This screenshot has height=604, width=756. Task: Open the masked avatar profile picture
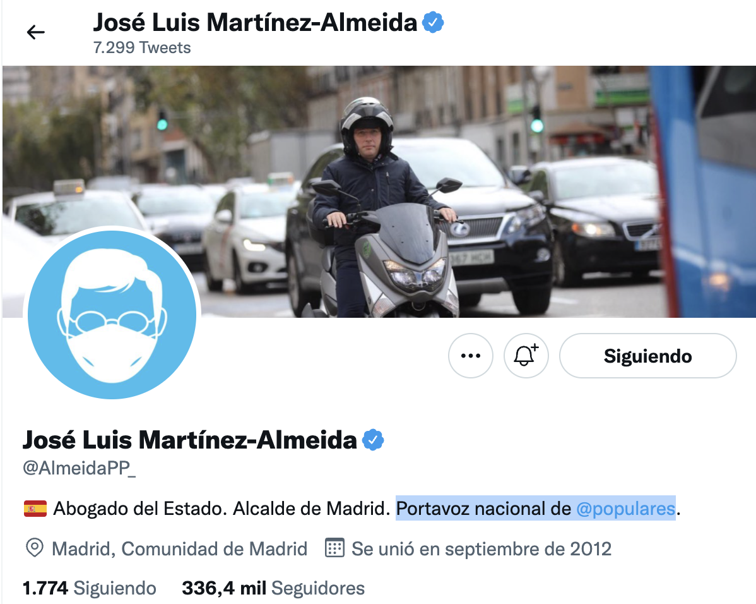112,315
